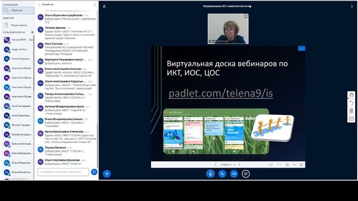Clear all annotations with trash icon
Image resolution: width=358 pixels, height=201 pixels.
(x=351, y=111)
